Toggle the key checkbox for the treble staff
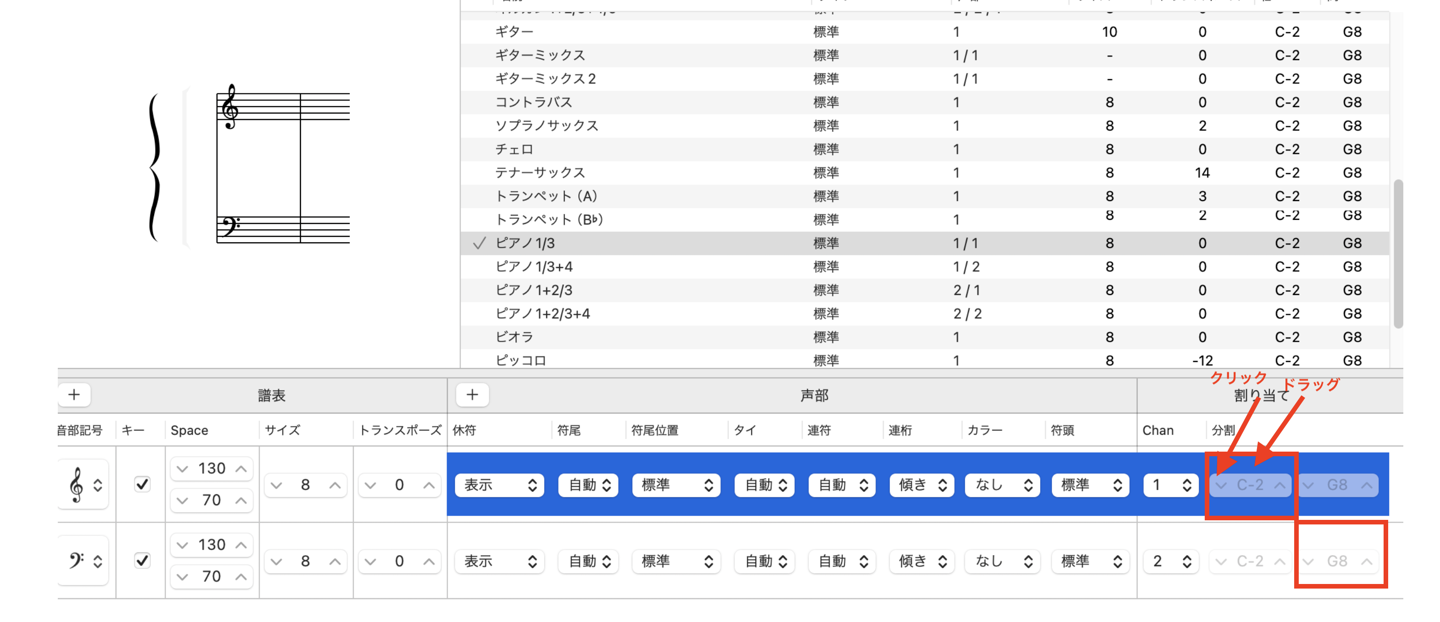The width and height of the screenshot is (1440, 622). [x=143, y=484]
